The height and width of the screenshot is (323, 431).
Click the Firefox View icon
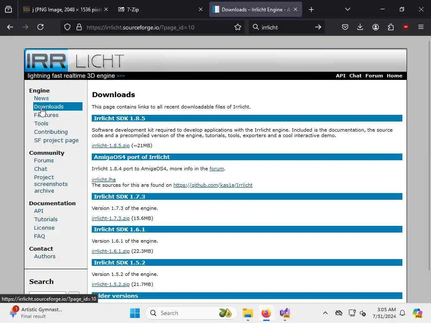coord(8,10)
